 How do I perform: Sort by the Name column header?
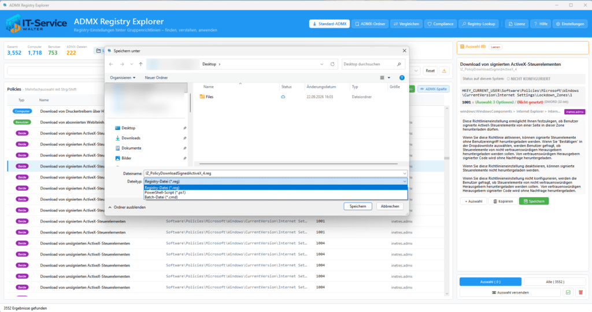click(208, 87)
